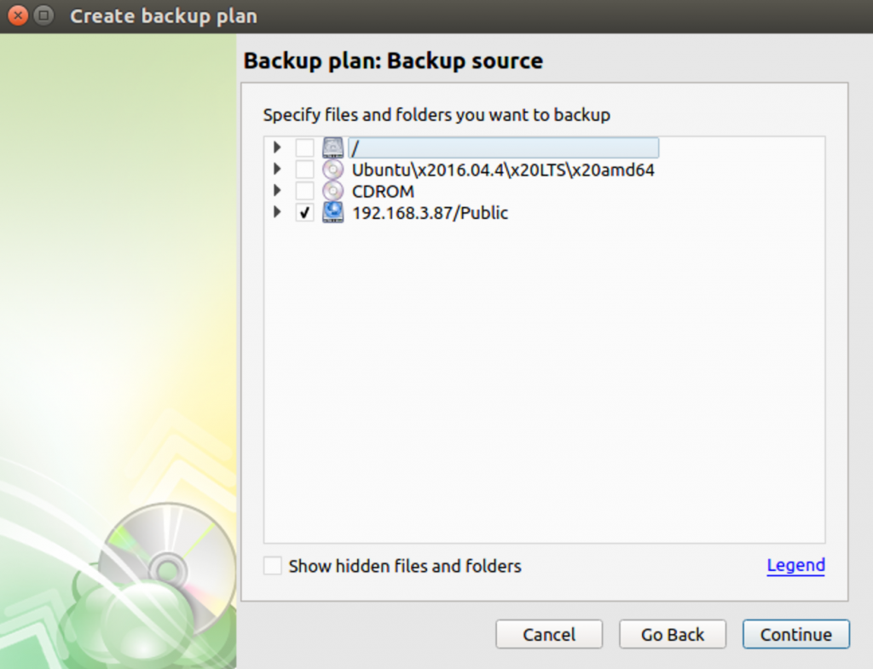
Task: Check the Ubuntu 16.04.4 LTS amd64 checkbox
Action: coord(304,170)
